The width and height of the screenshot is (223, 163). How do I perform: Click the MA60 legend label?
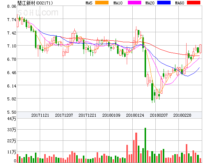coord(180,3)
